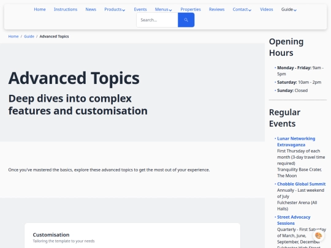Click 'Fulchester Arena (All Halls)' text

click(x=297, y=206)
